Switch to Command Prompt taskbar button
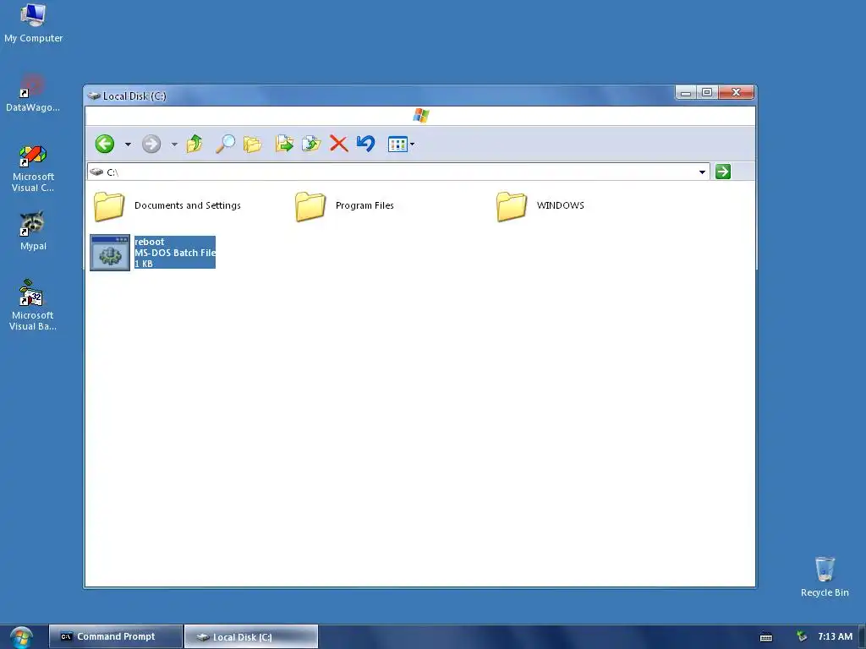The width and height of the screenshot is (866, 649). click(x=115, y=636)
